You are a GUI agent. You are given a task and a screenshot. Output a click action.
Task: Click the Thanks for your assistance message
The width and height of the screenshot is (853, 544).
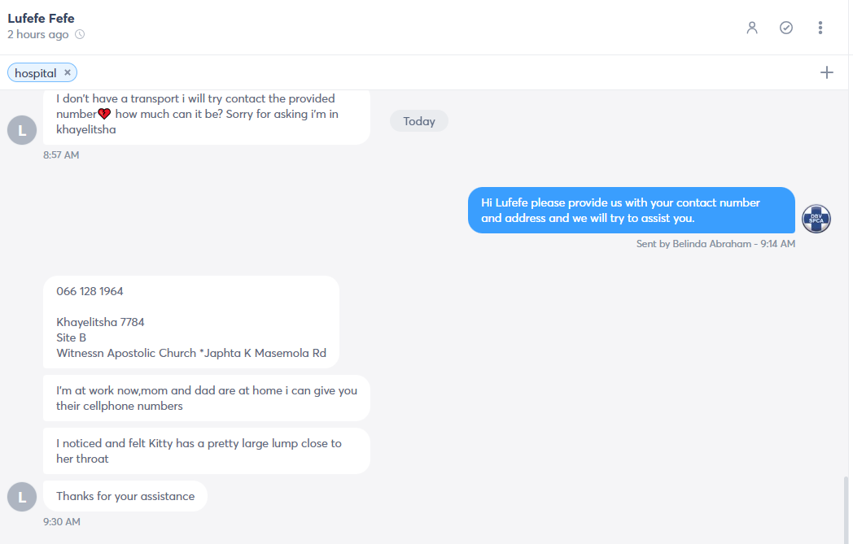(125, 496)
